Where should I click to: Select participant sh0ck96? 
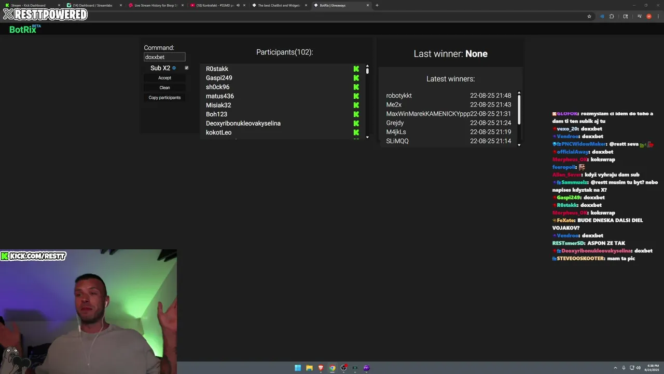tap(217, 87)
